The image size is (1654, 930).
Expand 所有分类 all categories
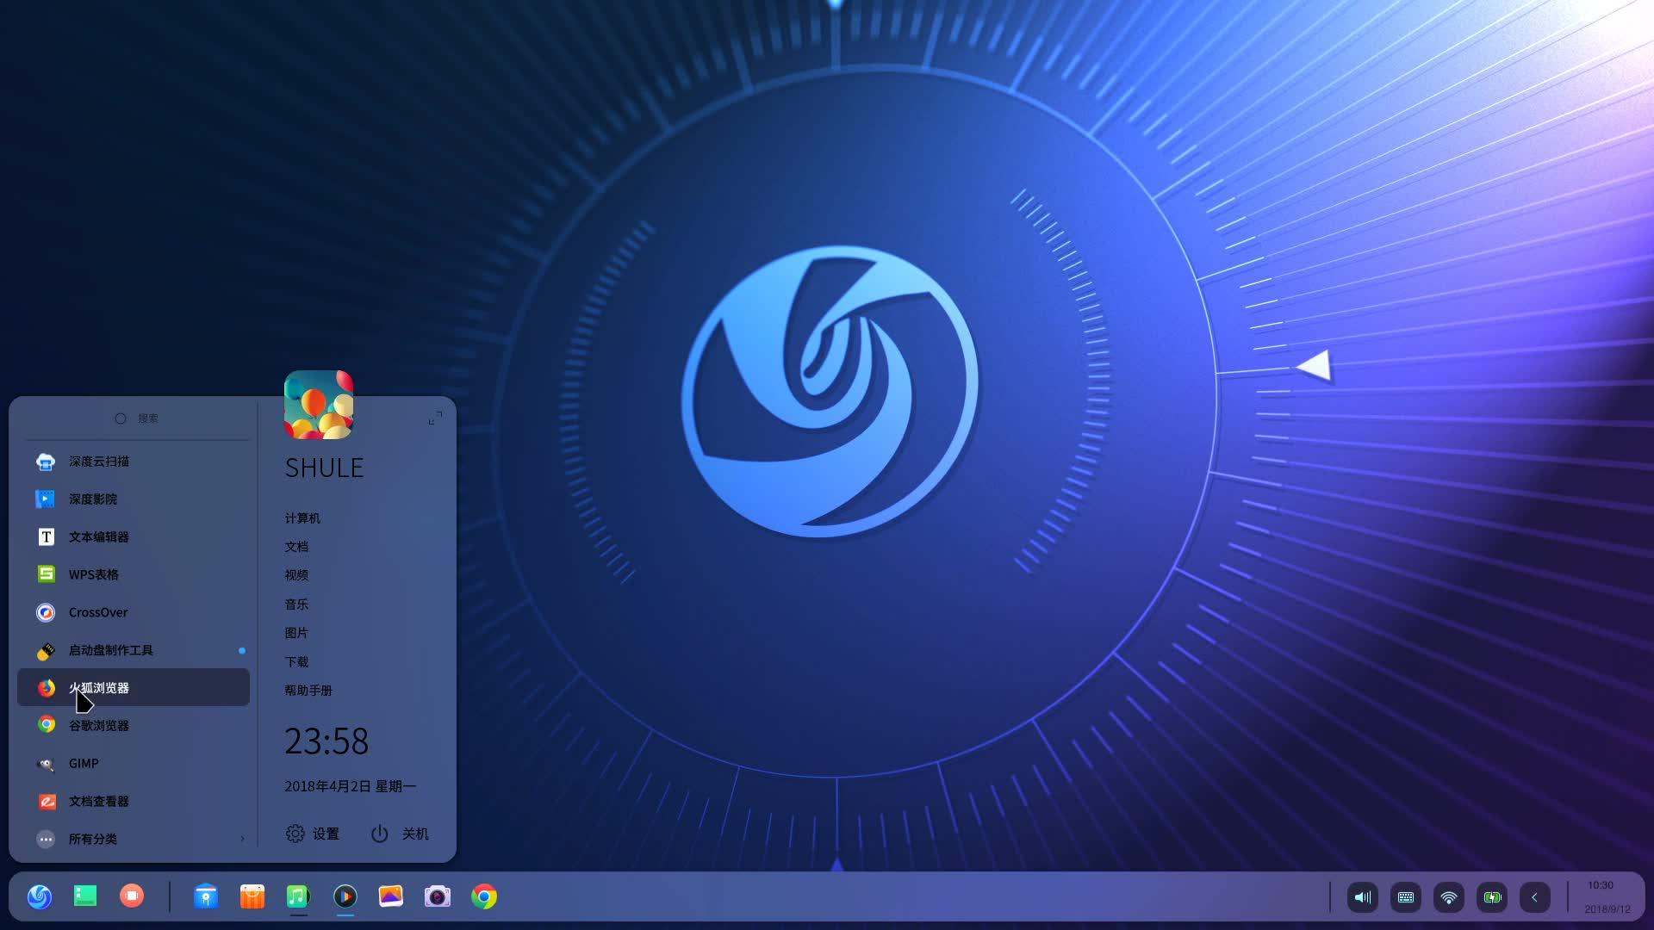(134, 839)
